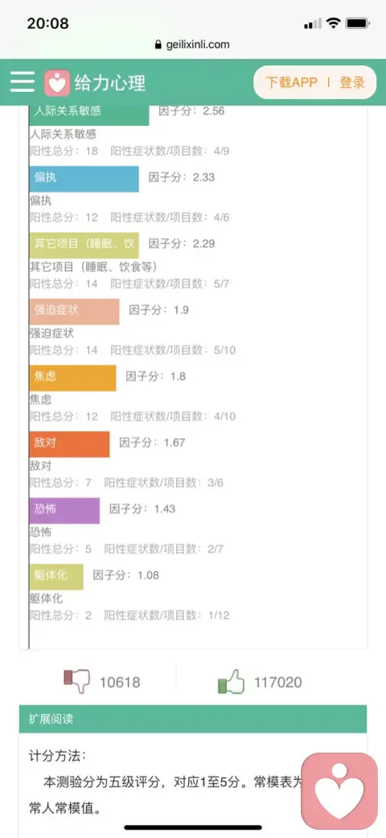Tap the 敌对 red-orange factor bar
The image size is (386, 838).
tap(69, 444)
